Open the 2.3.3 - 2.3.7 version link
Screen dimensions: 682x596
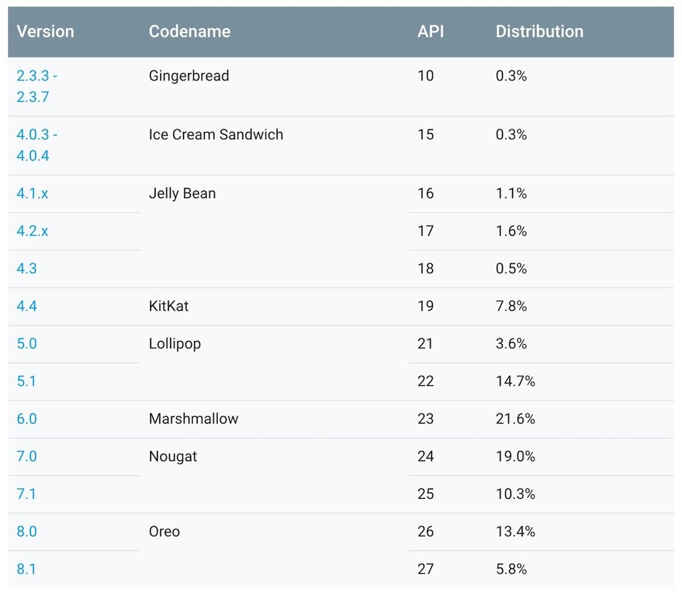(36, 76)
